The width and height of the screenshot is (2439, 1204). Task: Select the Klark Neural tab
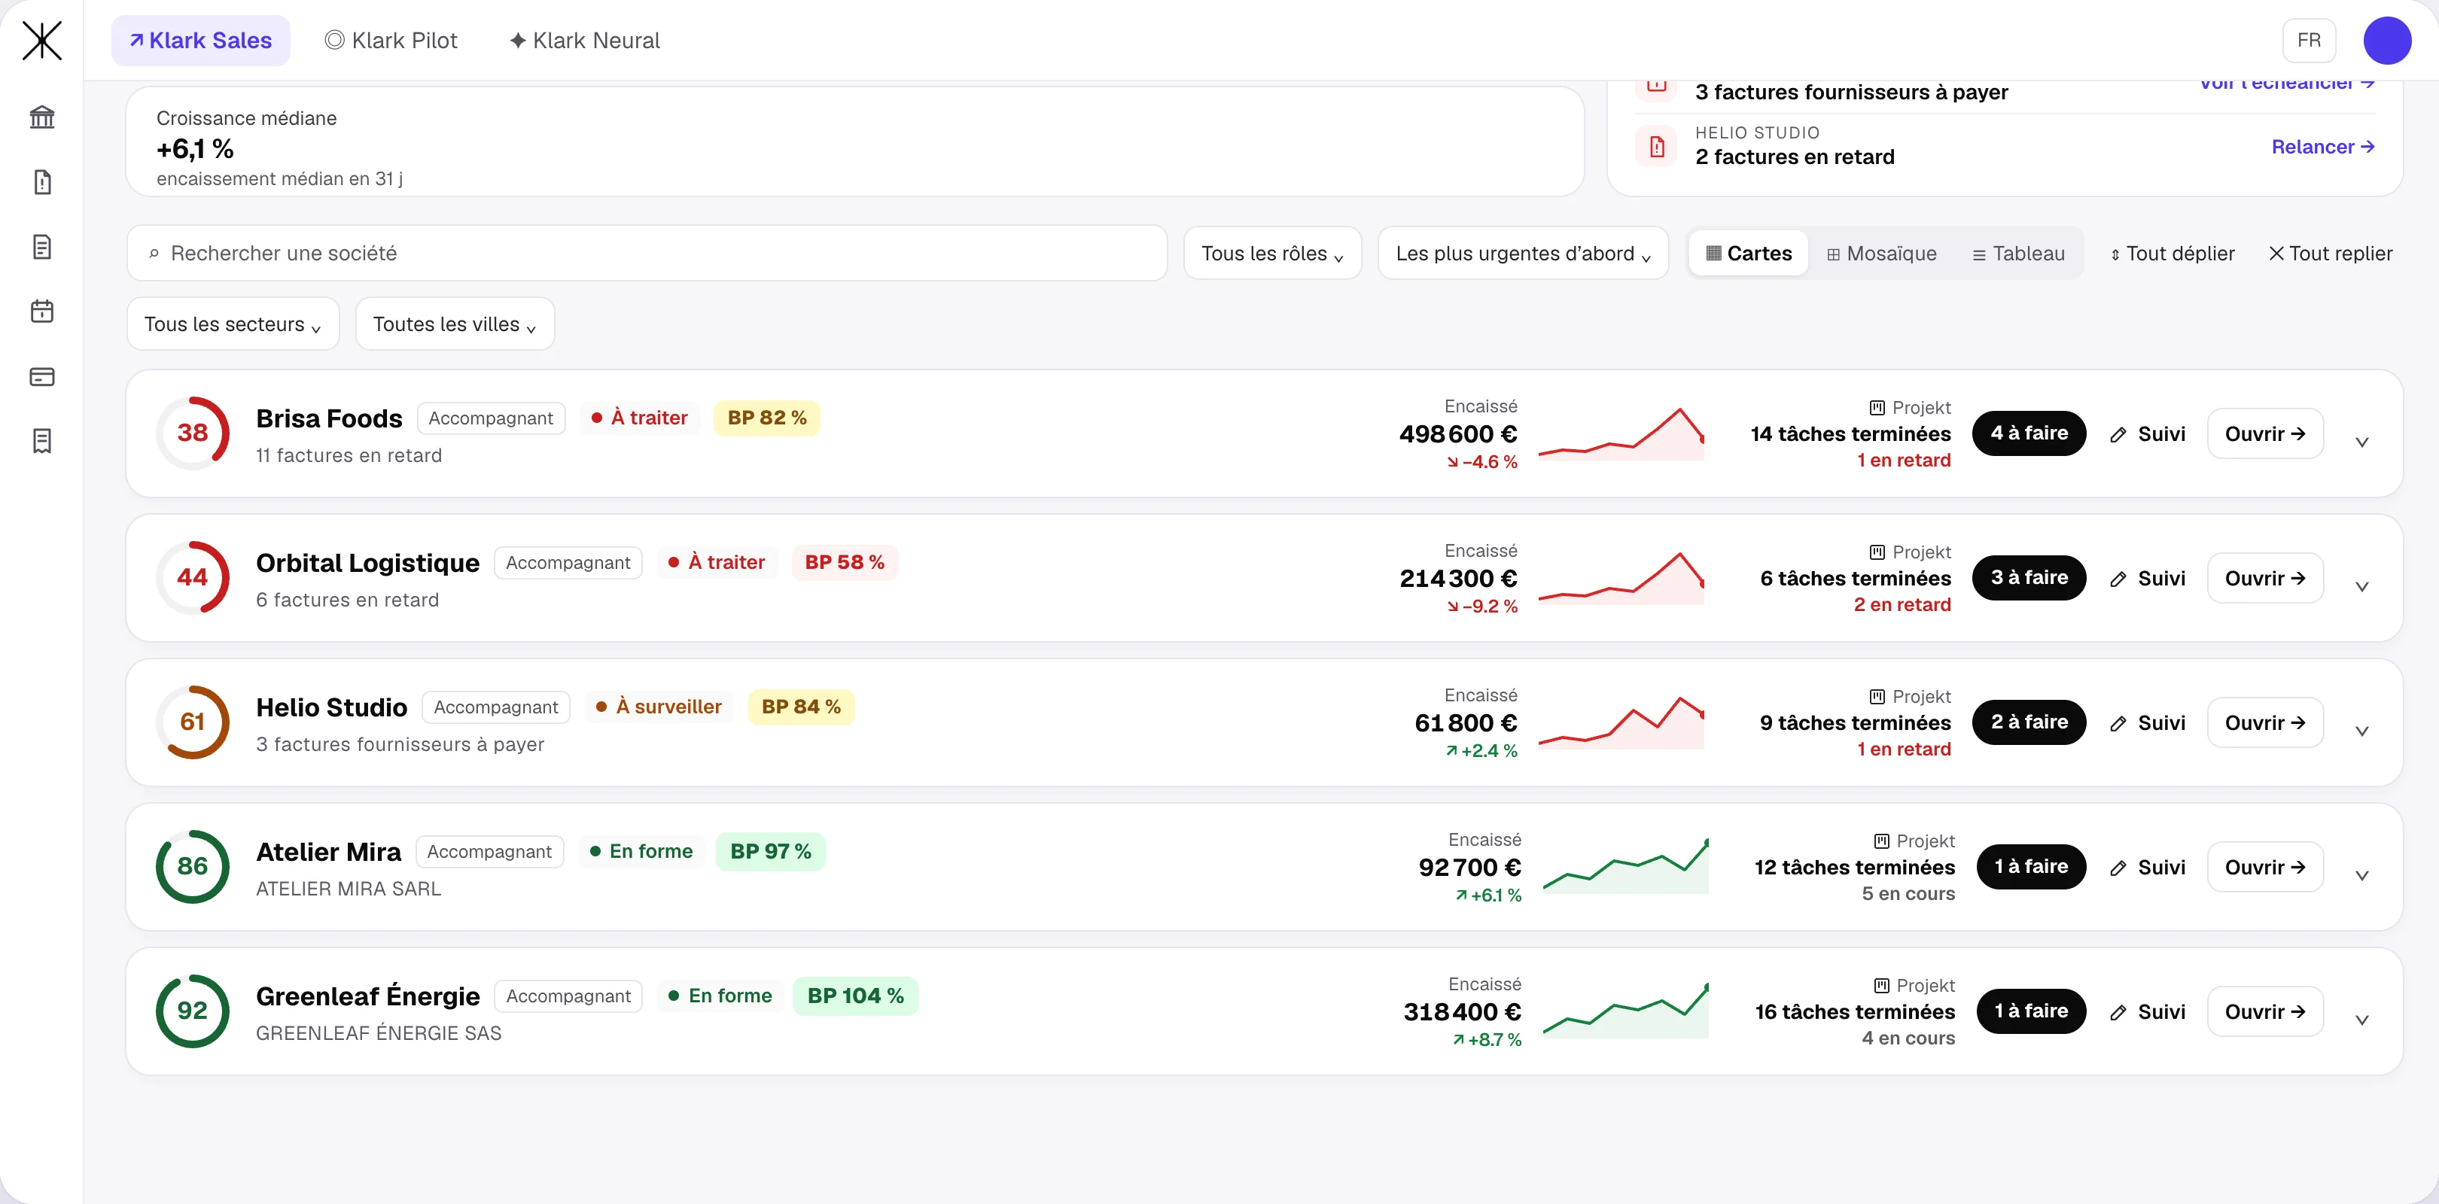[584, 41]
